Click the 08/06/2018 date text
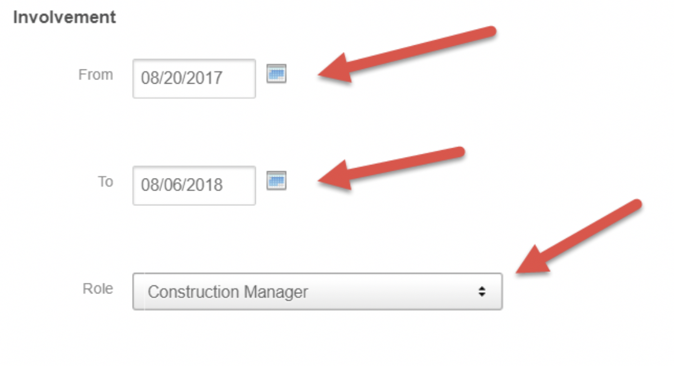The width and height of the screenshot is (674, 366). point(182,185)
